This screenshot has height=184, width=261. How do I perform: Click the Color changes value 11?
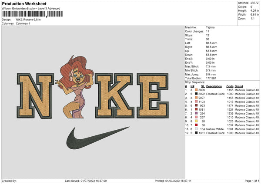click(x=207, y=31)
